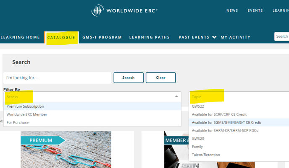Open the Topic filter dropdown
The height and width of the screenshot is (168, 289).
(x=239, y=97)
